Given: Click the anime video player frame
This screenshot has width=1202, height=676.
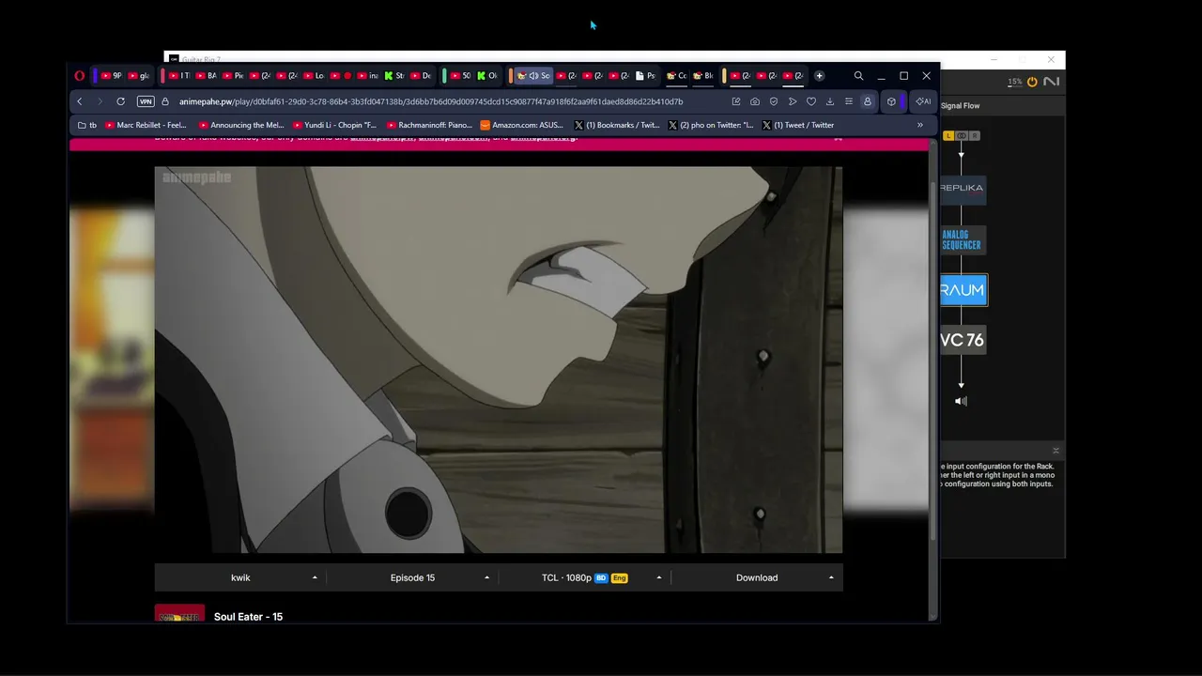Looking at the screenshot, I should point(499,361).
